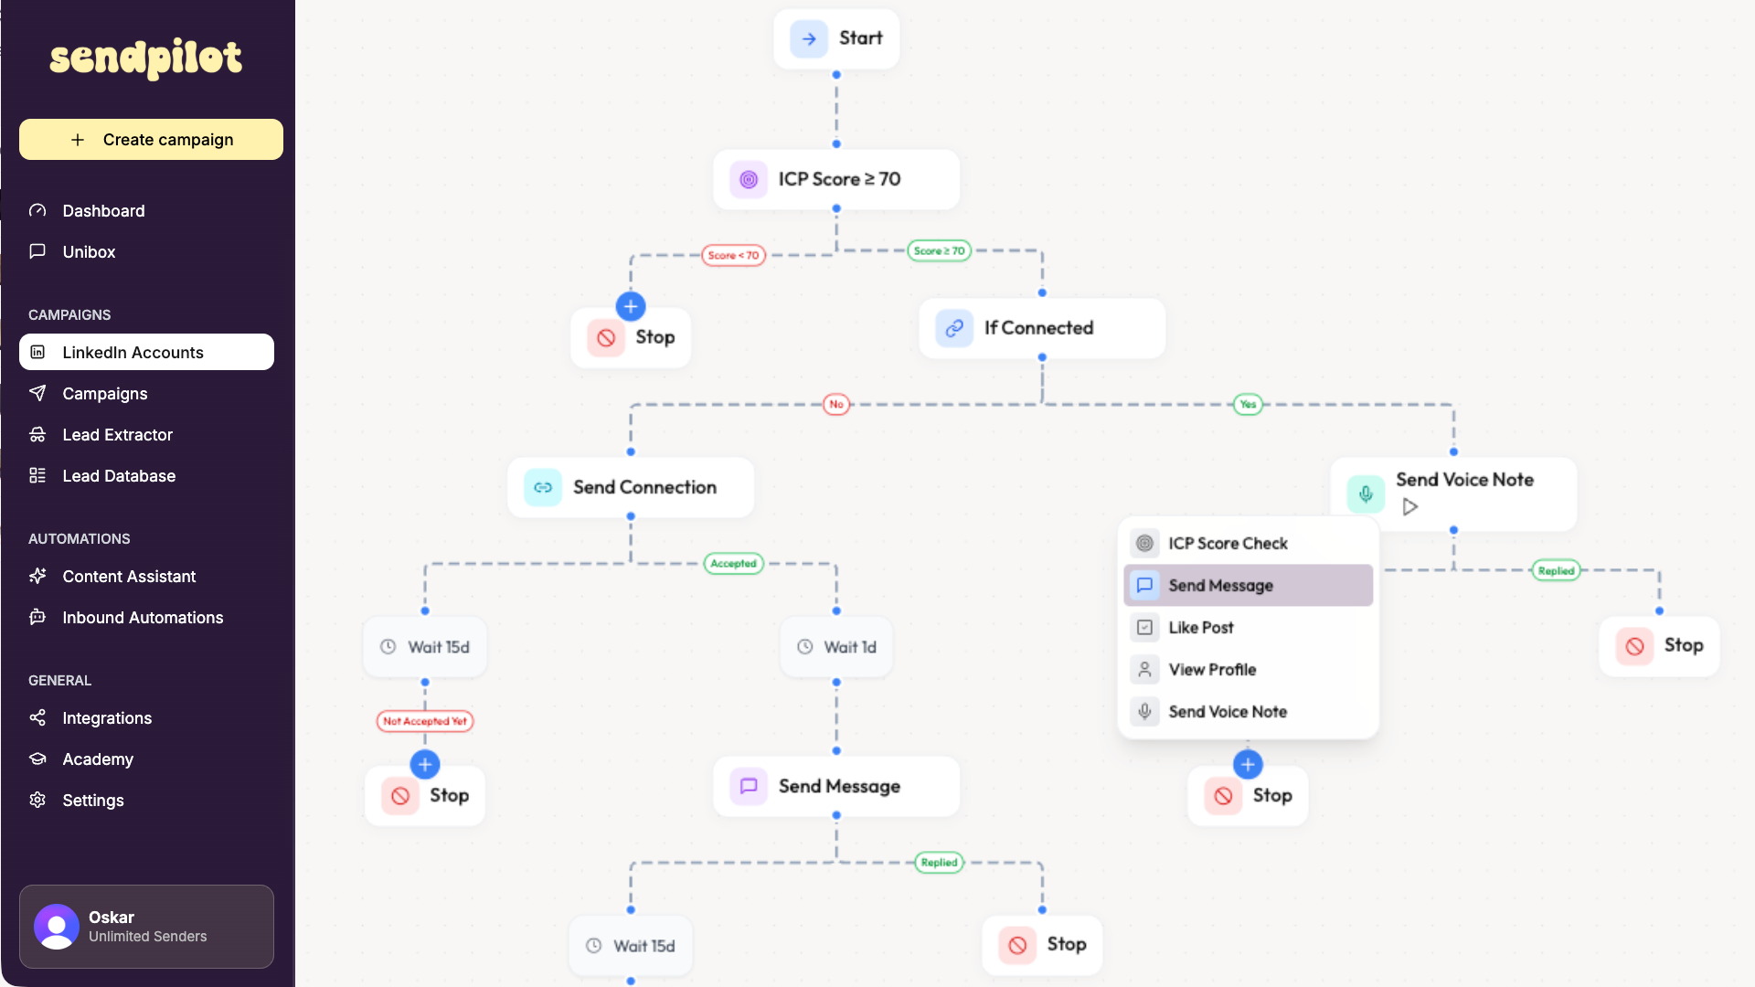Image resolution: width=1755 pixels, height=987 pixels.
Task: Click the prohibition icon on bottom Stop node
Action: pyautogui.click(x=1016, y=945)
